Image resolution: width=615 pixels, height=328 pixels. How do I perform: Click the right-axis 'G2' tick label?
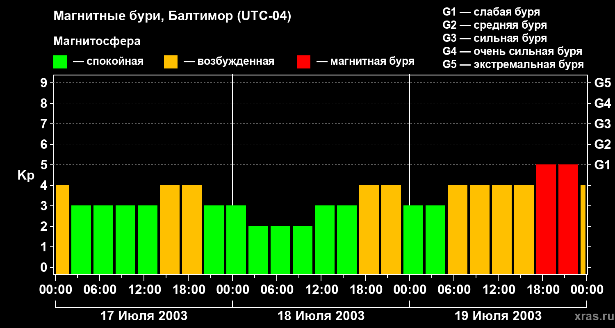tap(603, 144)
